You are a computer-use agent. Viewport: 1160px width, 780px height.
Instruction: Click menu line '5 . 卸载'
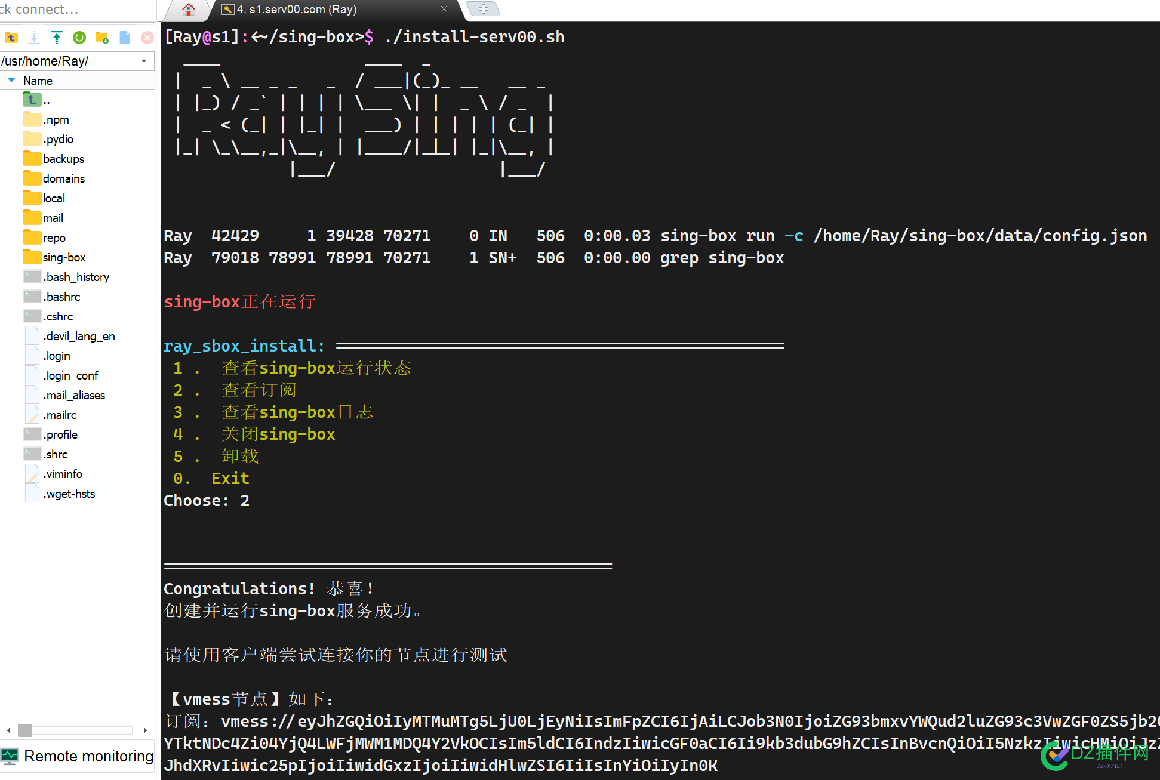(x=216, y=457)
